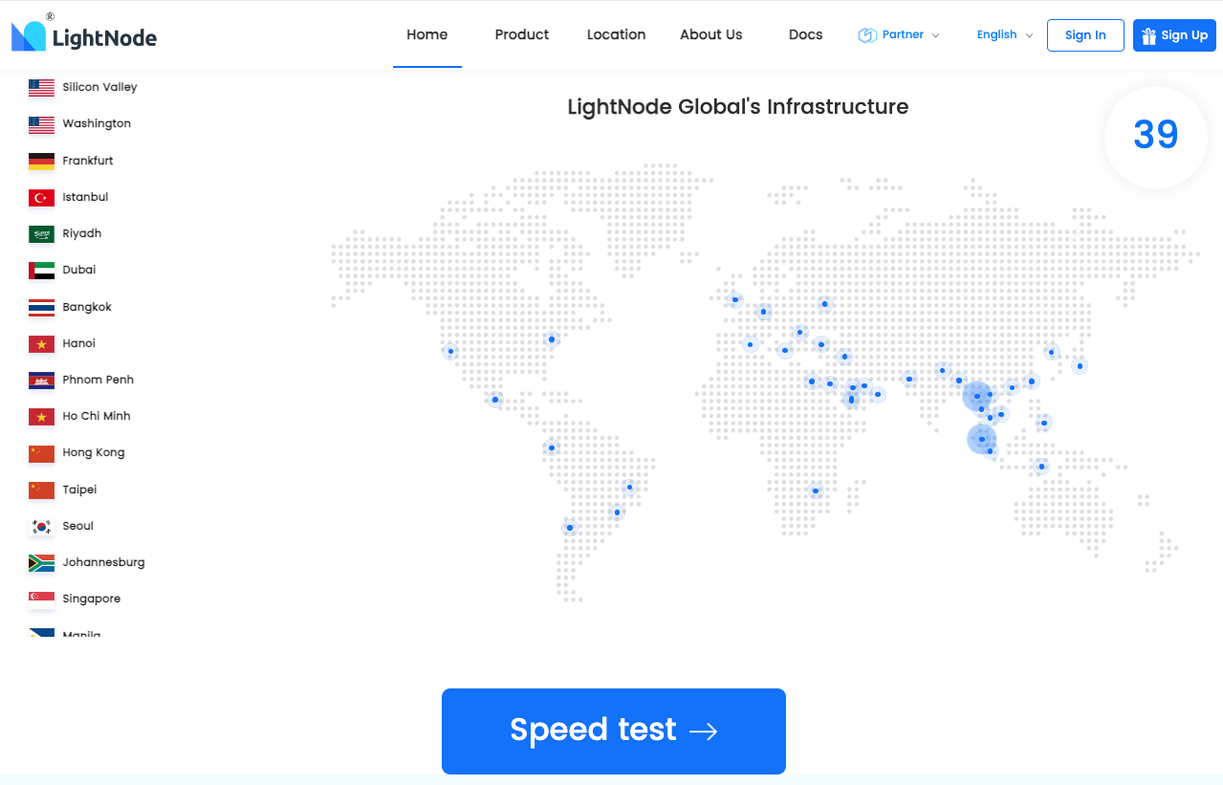Click the Singapore flag in the location list

39,599
